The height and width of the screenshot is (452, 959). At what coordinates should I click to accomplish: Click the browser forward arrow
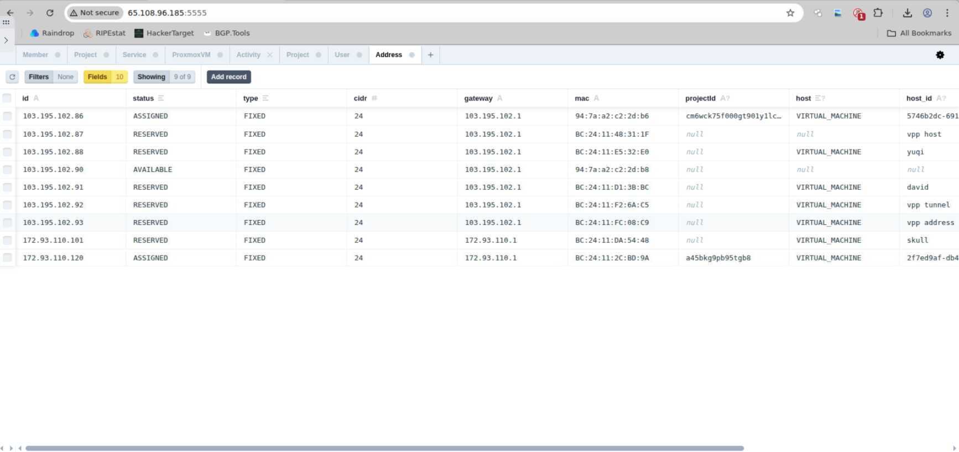(30, 13)
